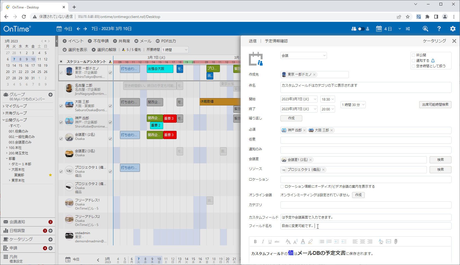This screenshot has width=460, height=265.
Task: Click the PDF出力 toolbar item
Action: click(x=166, y=41)
